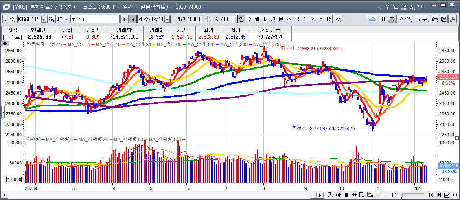Click the stop square button
This screenshot has width=460, height=200.
click(x=346, y=195)
